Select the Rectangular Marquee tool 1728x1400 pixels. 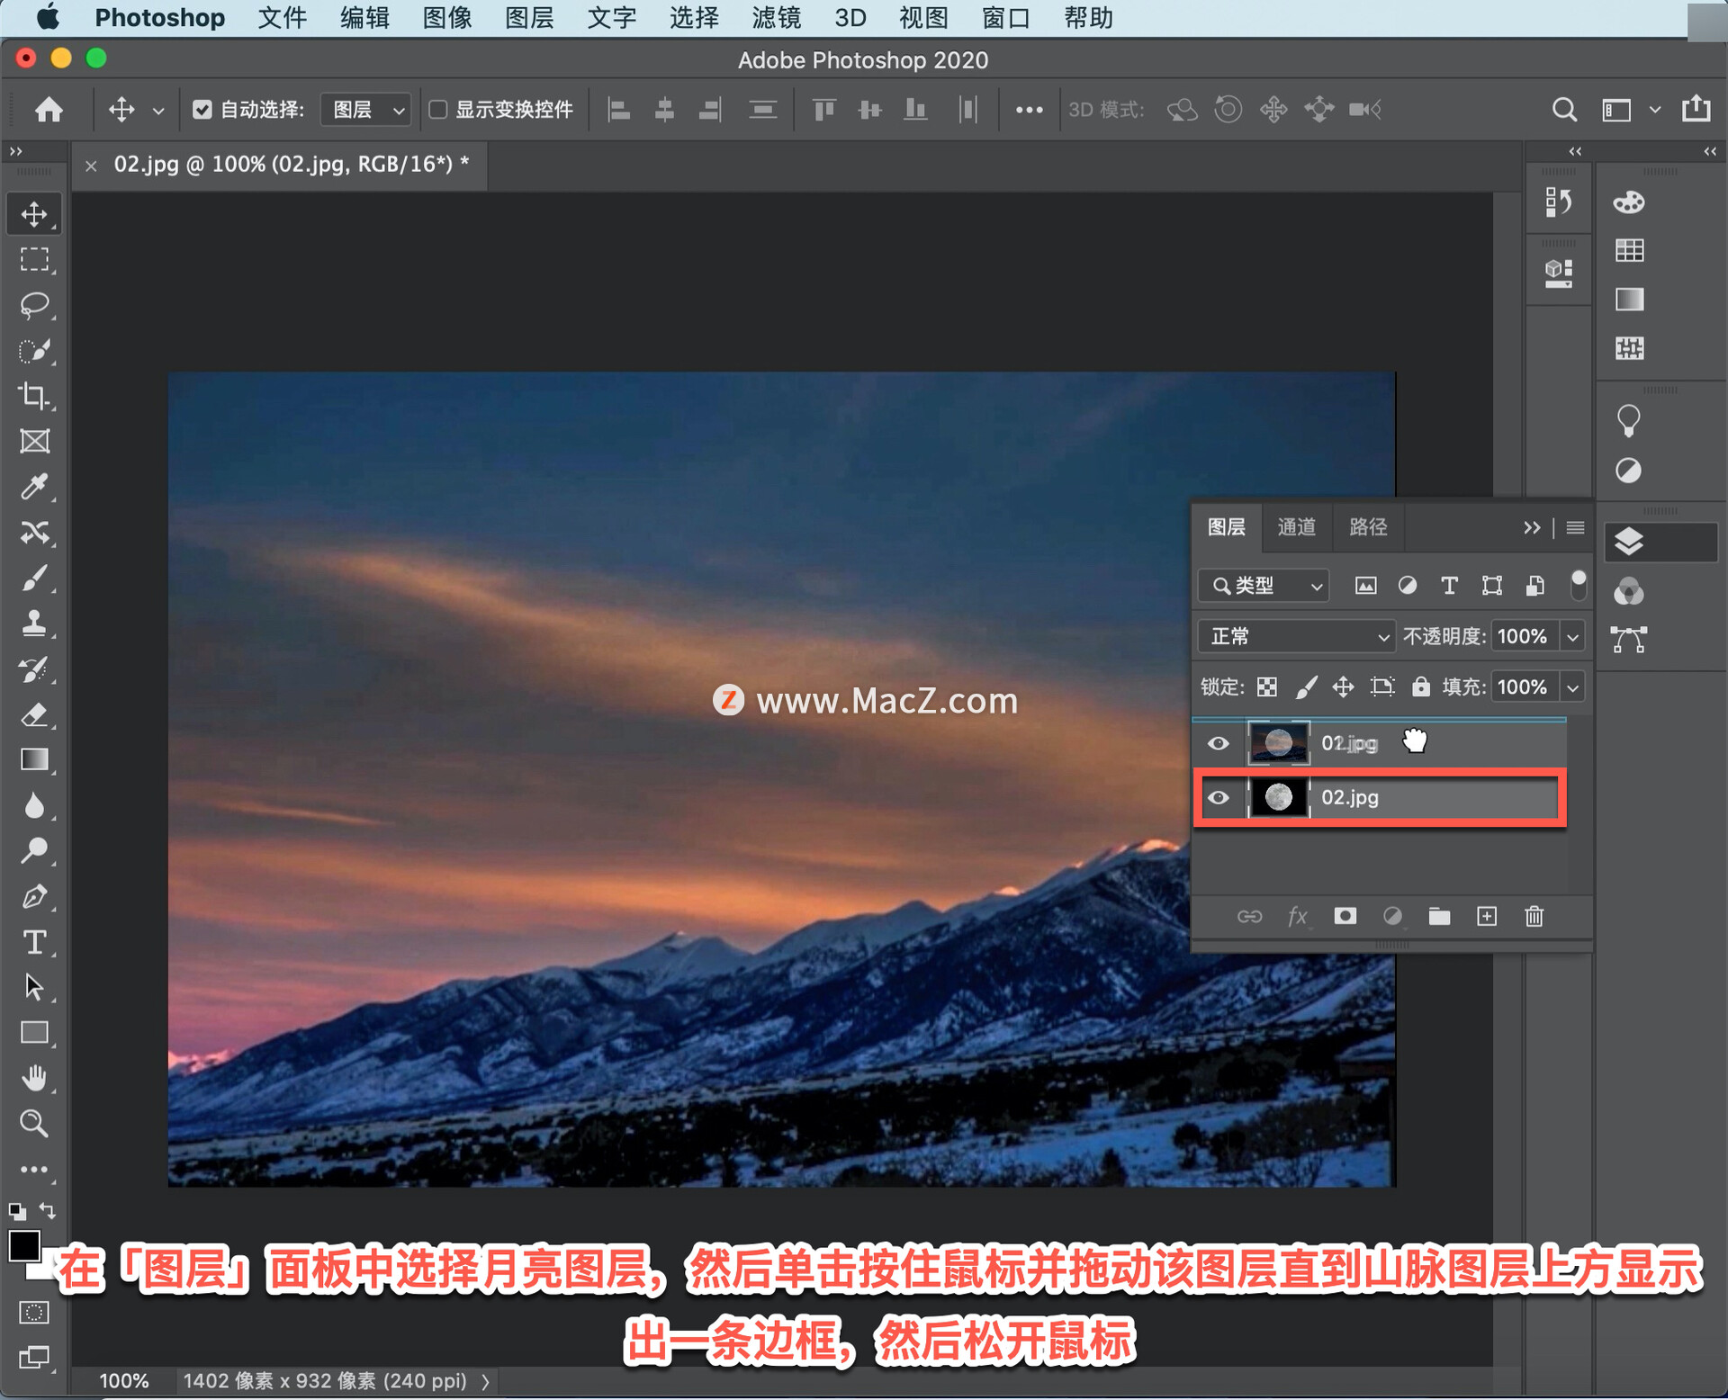[34, 259]
